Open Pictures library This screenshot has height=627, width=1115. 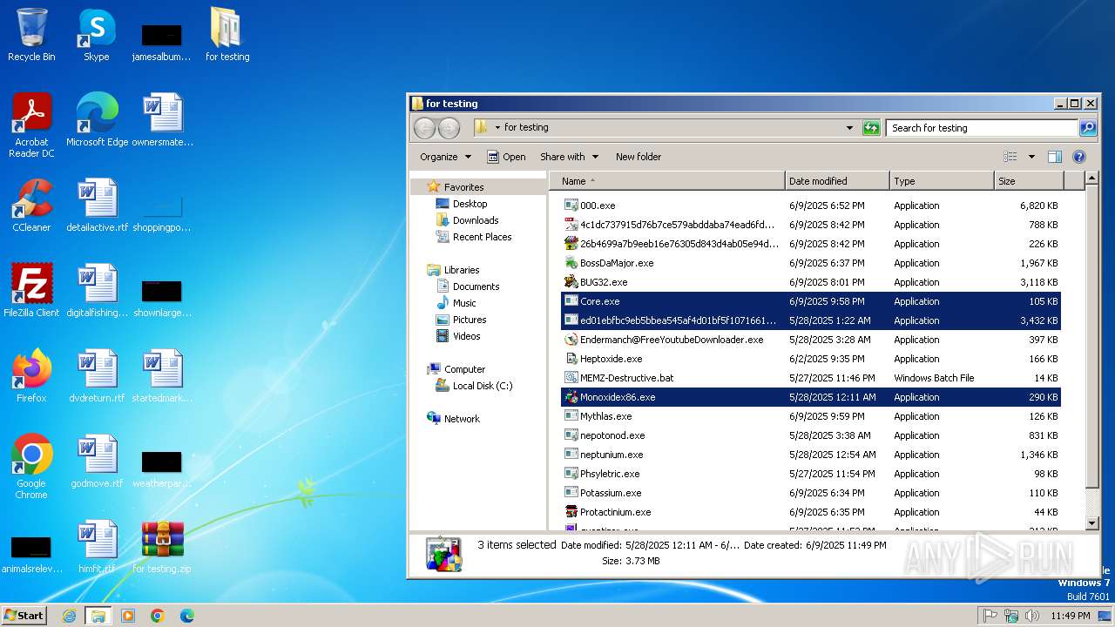click(470, 320)
